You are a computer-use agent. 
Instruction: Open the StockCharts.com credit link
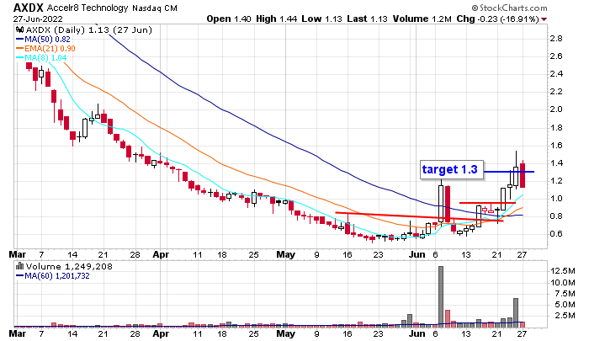509,8
